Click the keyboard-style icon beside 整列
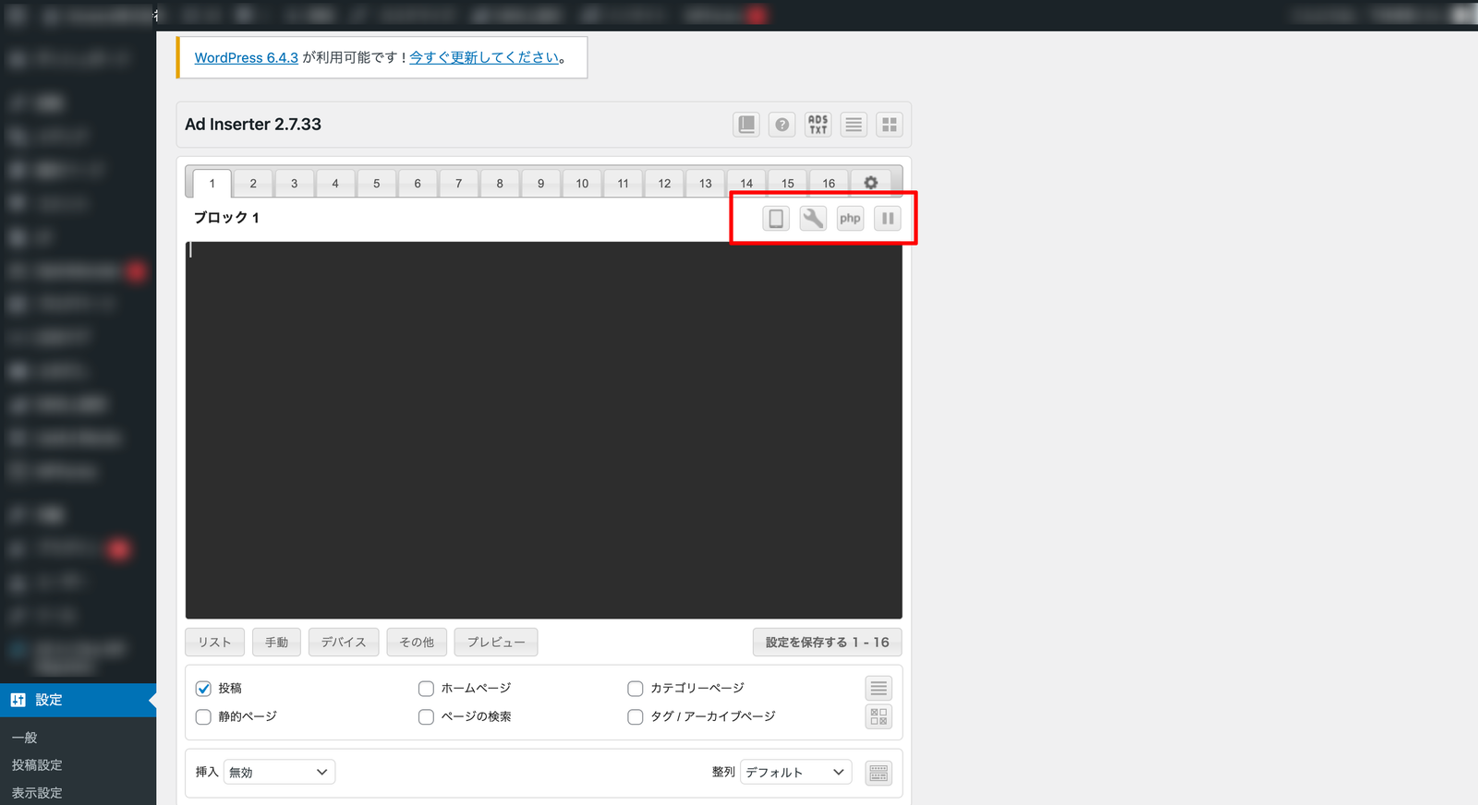The image size is (1478, 805). pos(878,773)
